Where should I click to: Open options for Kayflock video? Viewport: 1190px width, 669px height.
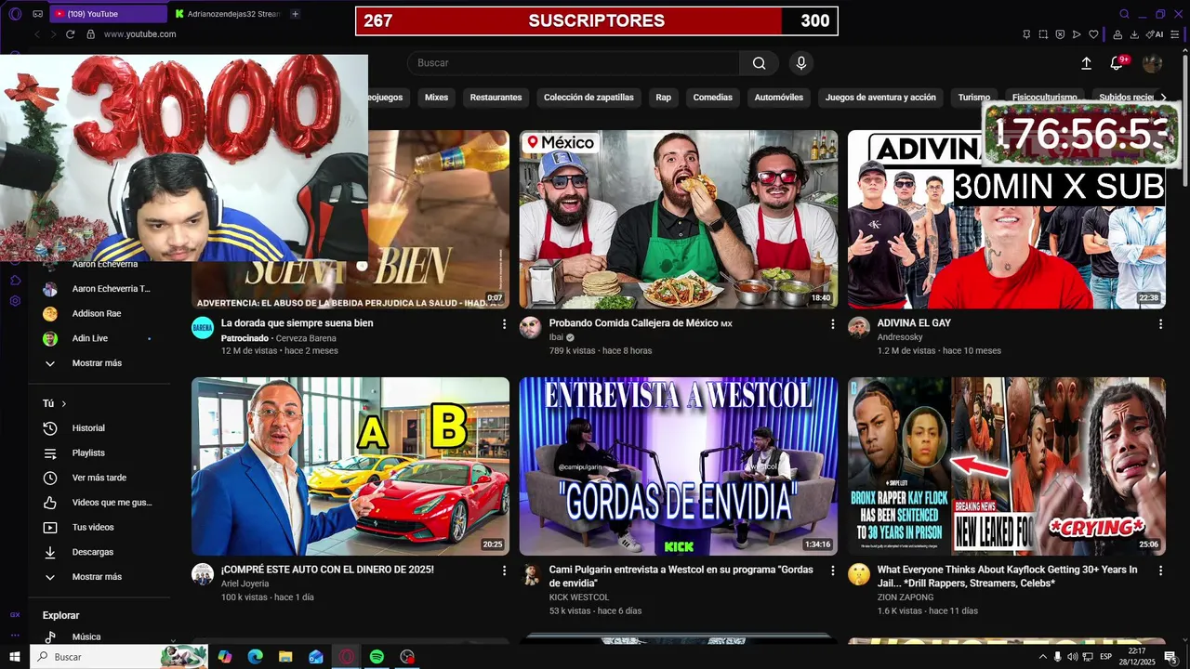coord(1160,571)
